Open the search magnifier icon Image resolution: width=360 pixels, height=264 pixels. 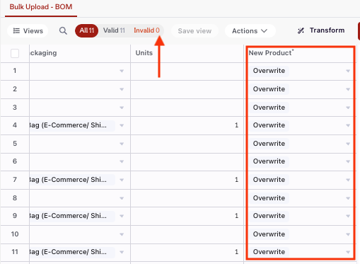pos(63,30)
